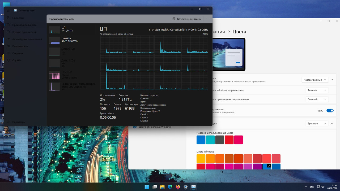This screenshot has height=191, width=340.
Task: Click the processes count value 156
Action: (103, 108)
